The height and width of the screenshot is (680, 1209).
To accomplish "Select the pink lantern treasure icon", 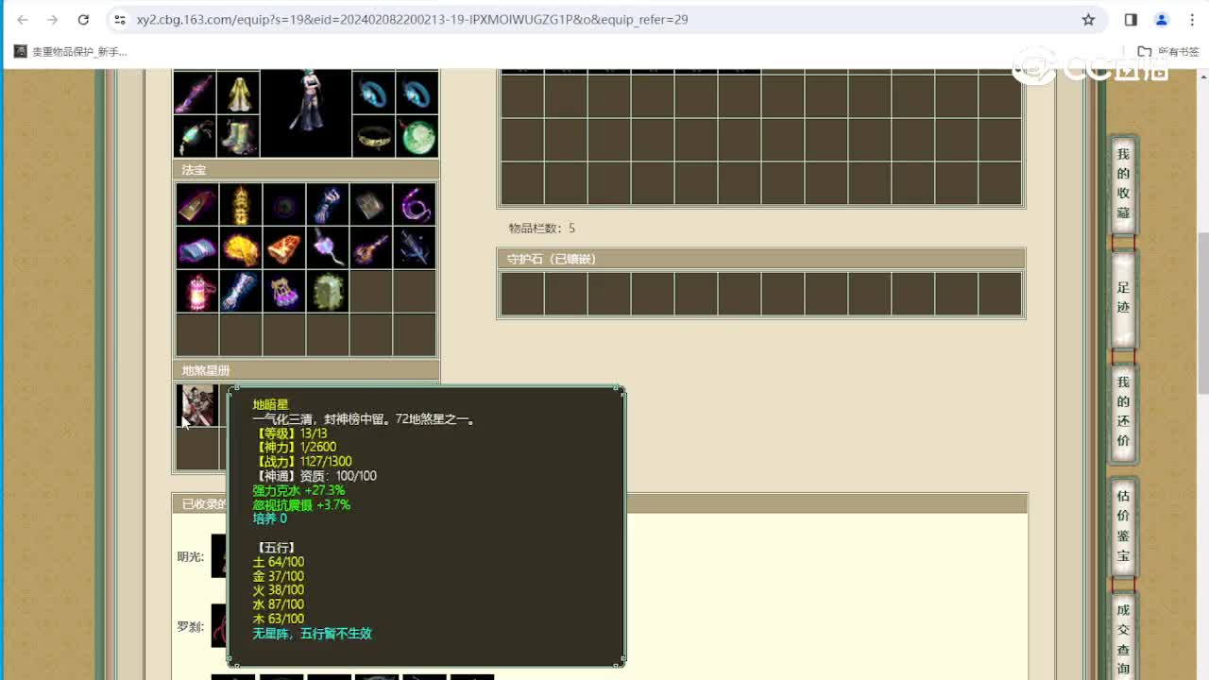I will tap(196, 291).
